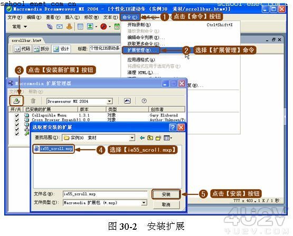
Task: Open the view menu icon in file dialog
Action: pos(167,138)
